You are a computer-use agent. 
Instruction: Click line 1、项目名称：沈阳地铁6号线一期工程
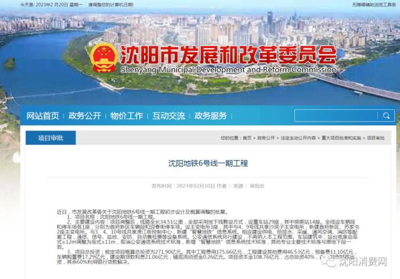click(x=111, y=217)
